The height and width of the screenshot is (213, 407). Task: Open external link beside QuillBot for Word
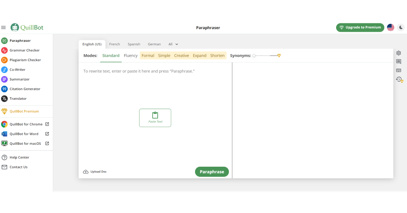(x=47, y=134)
